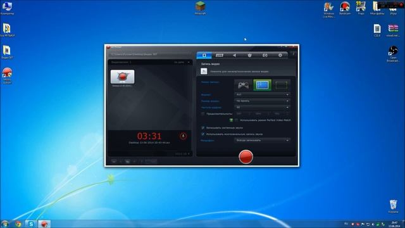Open the settings tab with gear icon

[280, 55]
